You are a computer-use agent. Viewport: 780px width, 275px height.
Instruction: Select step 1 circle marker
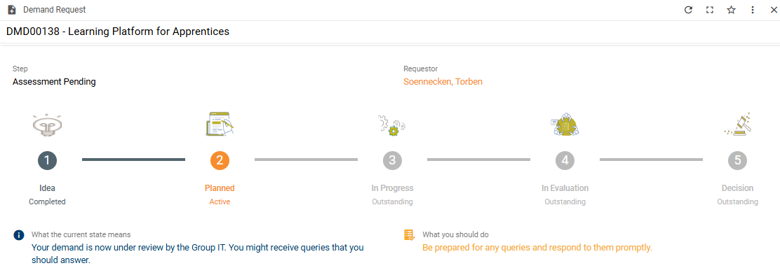pyautogui.click(x=47, y=160)
